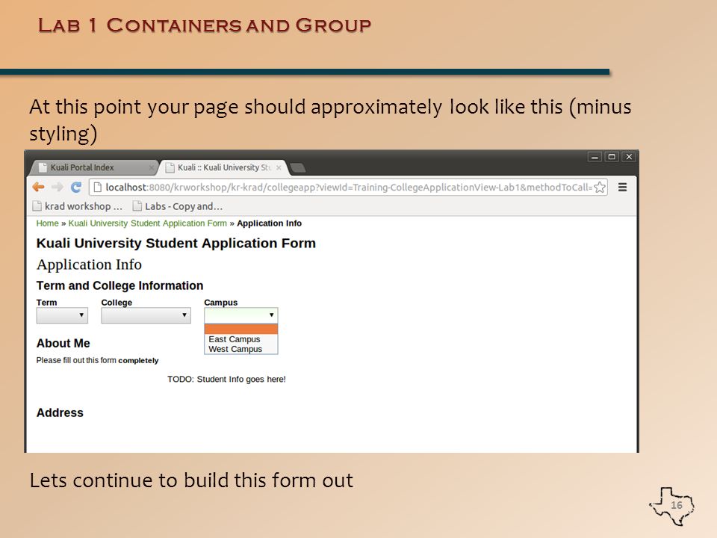Open Kuali University Student Application Form breadcrumb
717x538 pixels.
(148, 223)
